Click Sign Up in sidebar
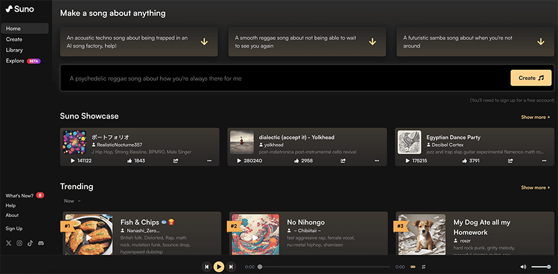558x274 pixels. pyautogui.click(x=14, y=229)
